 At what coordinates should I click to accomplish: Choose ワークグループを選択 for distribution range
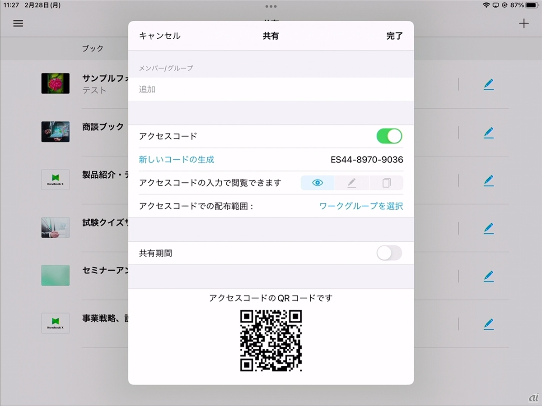click(x=361, y=206)
